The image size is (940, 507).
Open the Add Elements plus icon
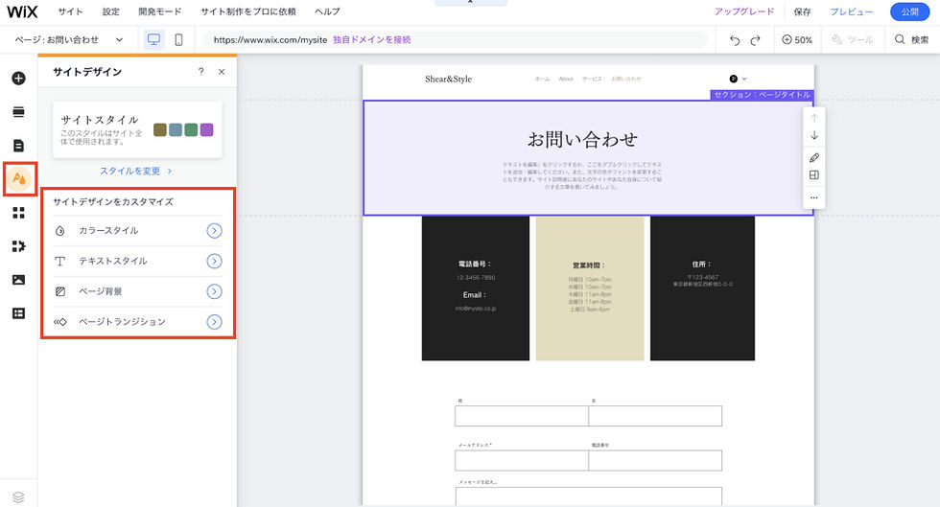[18, 79]
